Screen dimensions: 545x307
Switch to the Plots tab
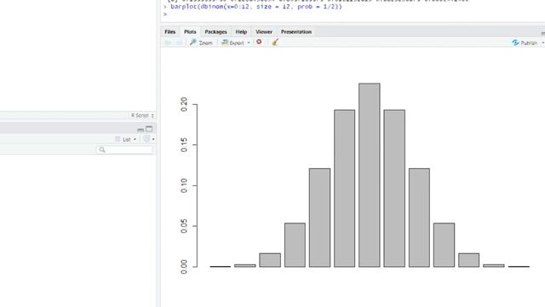[x=190, y=32]
